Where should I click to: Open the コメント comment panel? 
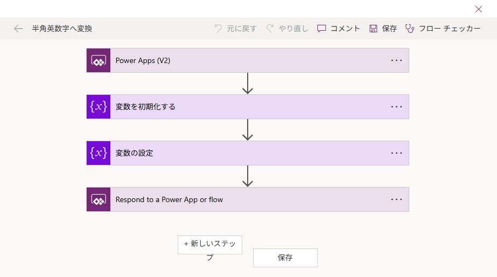339,29
